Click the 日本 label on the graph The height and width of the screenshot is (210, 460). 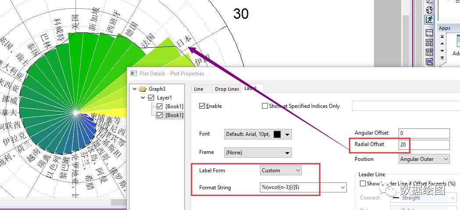click(184, 41)
